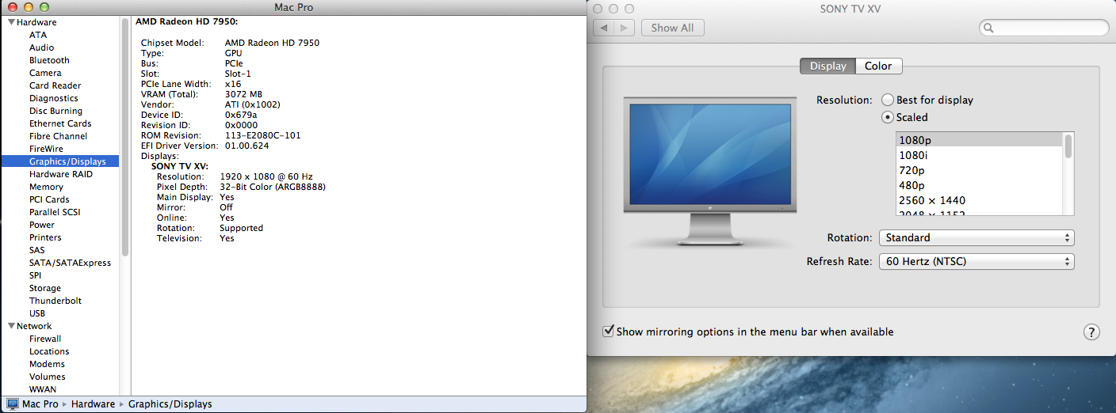Select Locations under Network
Viewport: 1116px width, 413px height.
coord(49,351)
